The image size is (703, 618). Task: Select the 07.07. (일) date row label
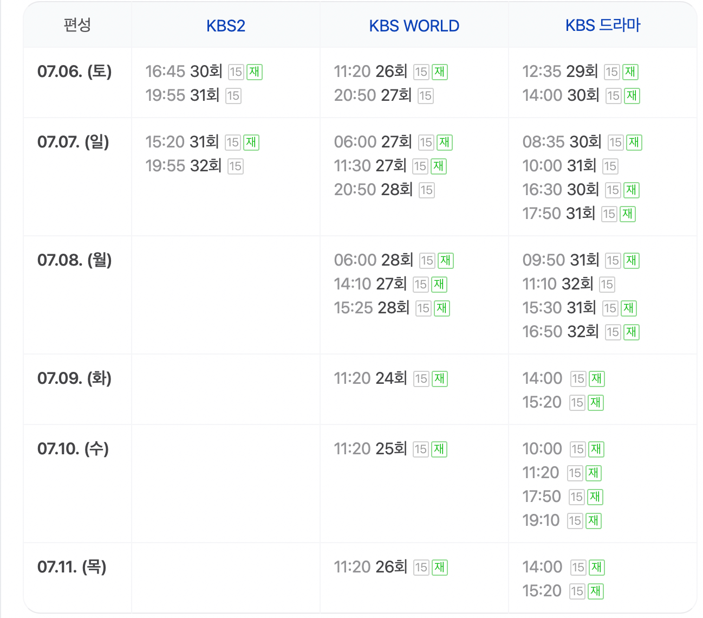click(x=73, y=141)
